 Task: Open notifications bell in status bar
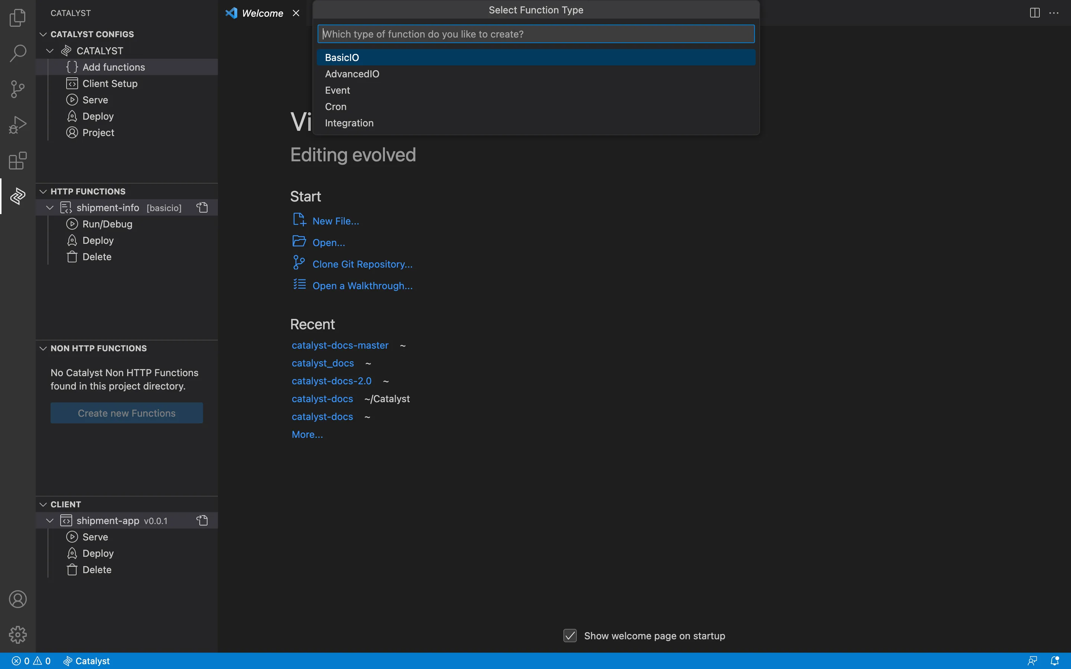[x=1055, y=661]
